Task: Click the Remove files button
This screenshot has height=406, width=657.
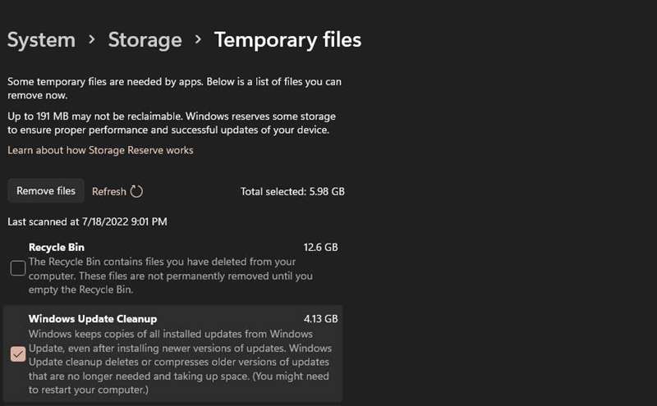Action: (x=46, y=191)
